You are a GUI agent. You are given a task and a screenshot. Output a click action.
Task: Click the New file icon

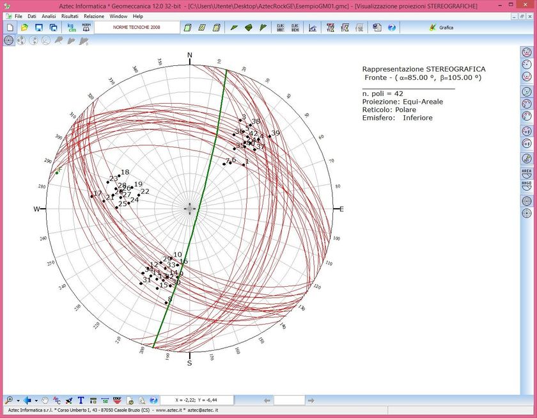coord(10,28)
